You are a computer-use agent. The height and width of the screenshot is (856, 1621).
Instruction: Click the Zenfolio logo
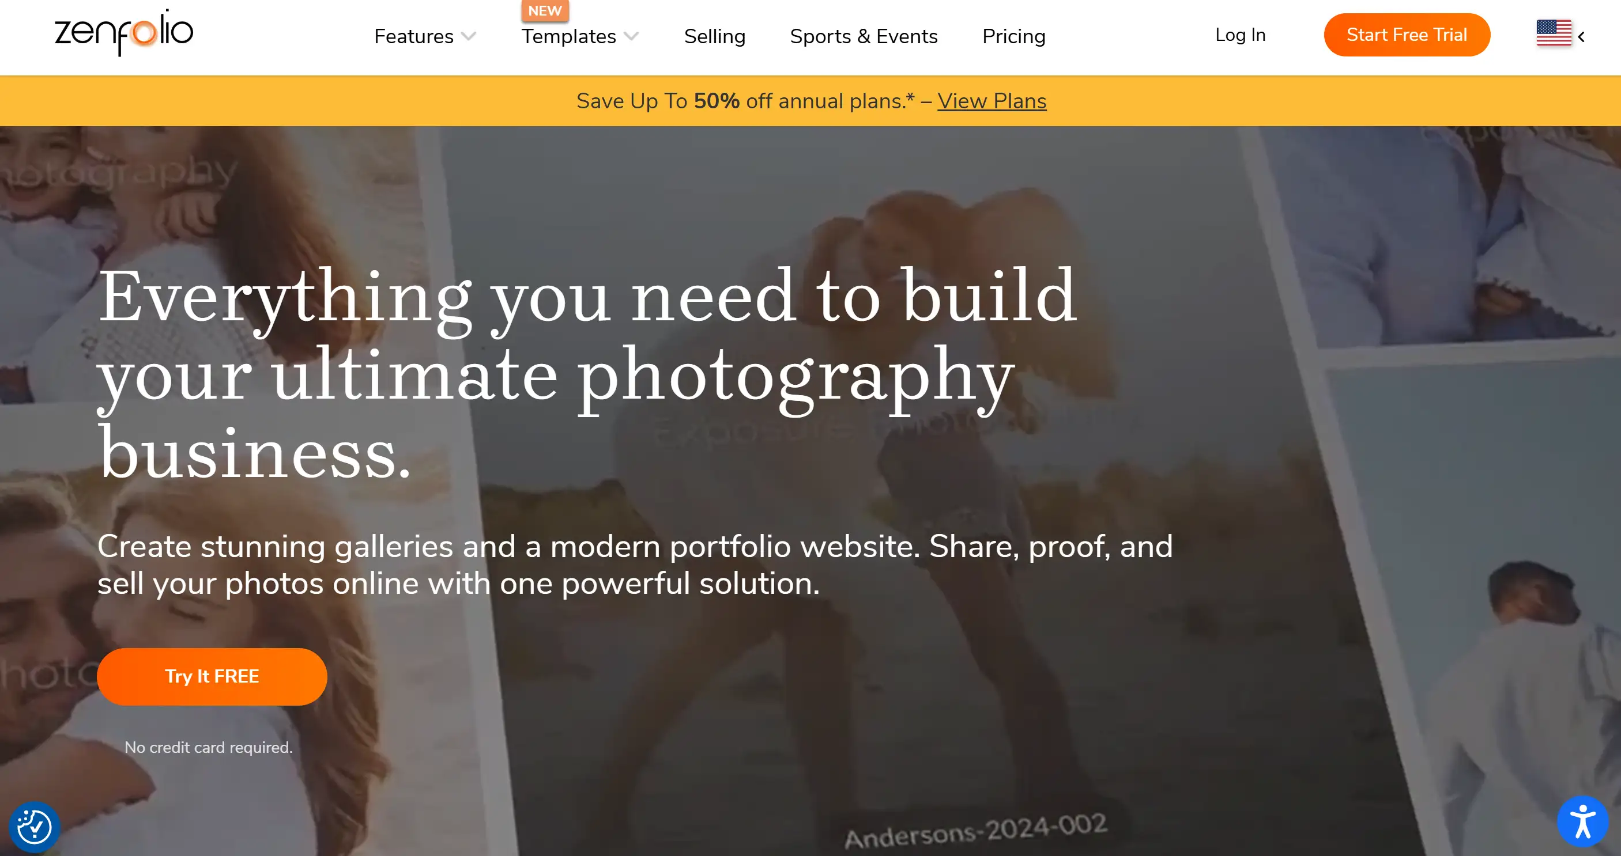124,33
